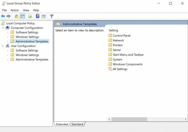
Task: Click the All Settings icon
Action: pos(110,69)
